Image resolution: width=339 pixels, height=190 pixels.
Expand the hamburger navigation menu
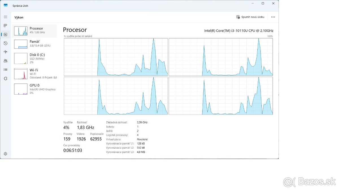(5, 17)
